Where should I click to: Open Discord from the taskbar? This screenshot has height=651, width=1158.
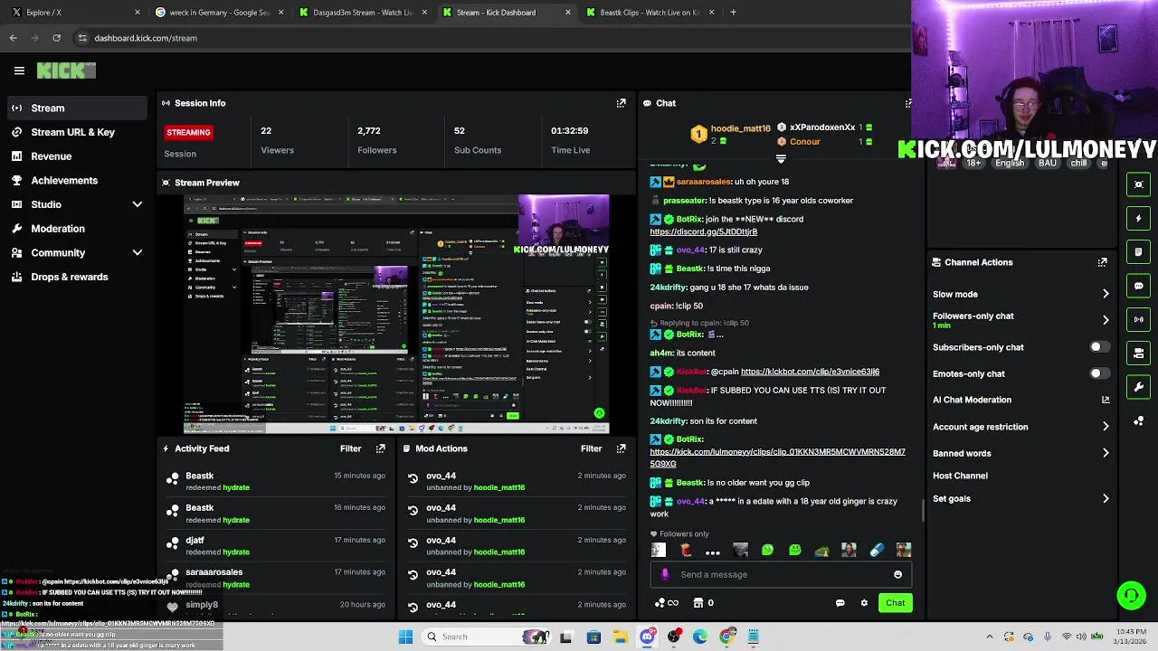tap(647, 637)
